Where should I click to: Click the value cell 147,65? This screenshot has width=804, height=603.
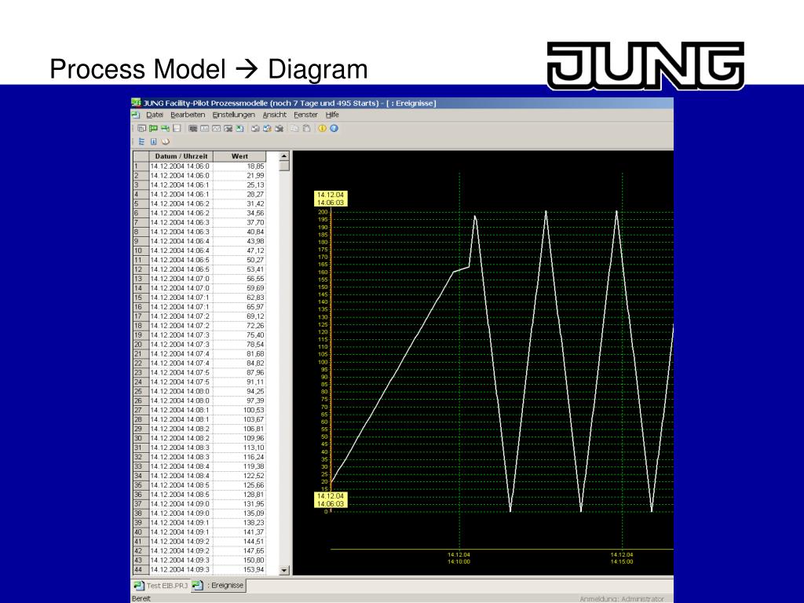pos(239,550)
